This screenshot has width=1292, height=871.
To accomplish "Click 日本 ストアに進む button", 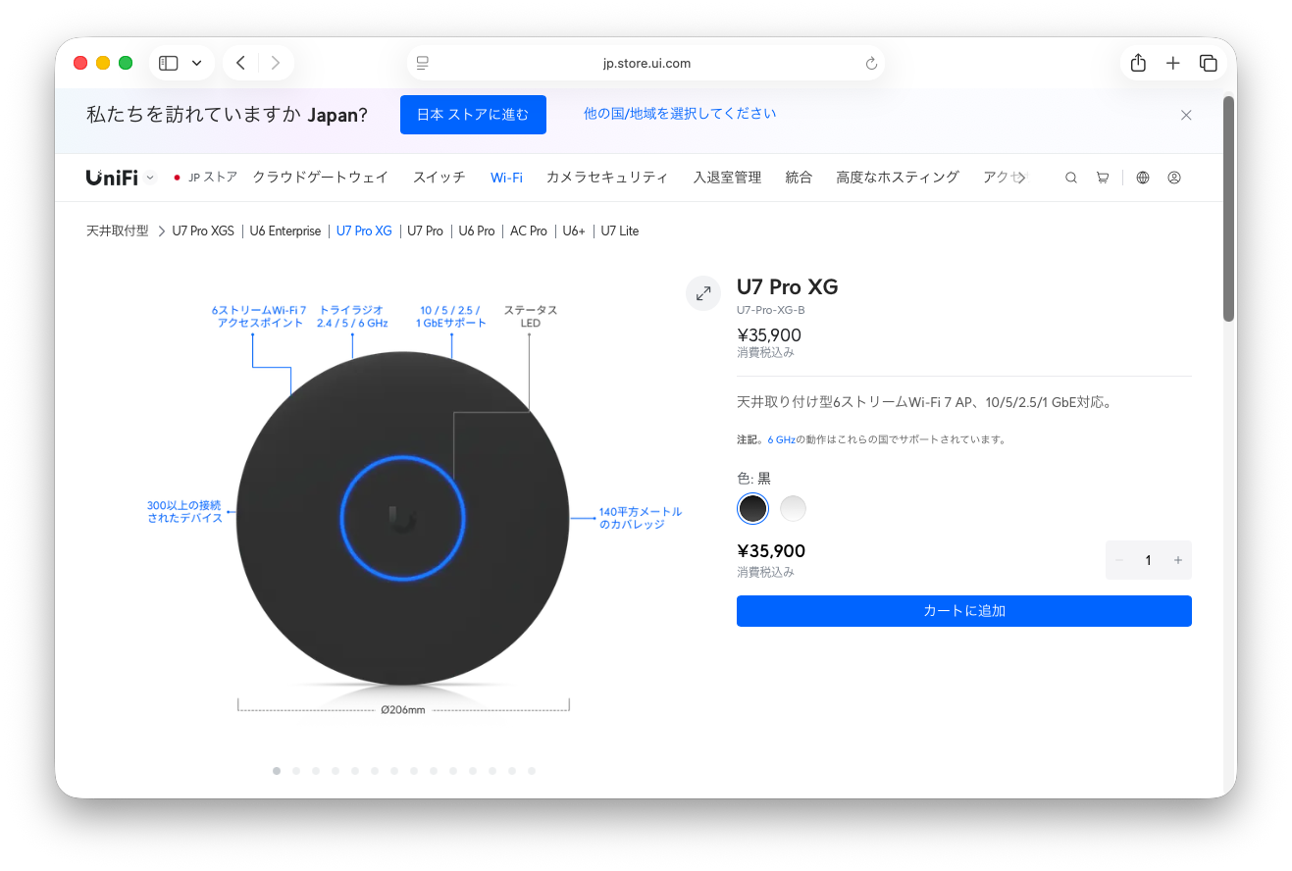I will click(x=473, y=115).
